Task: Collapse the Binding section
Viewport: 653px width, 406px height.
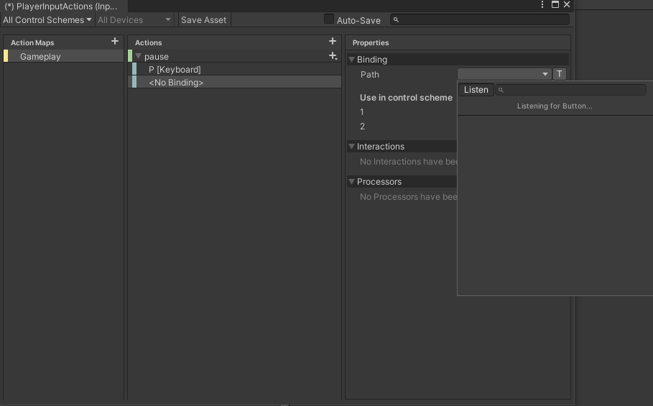Action: click(351, 60)
